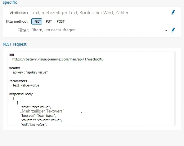Click the Response Body label

tap(21, 94)
